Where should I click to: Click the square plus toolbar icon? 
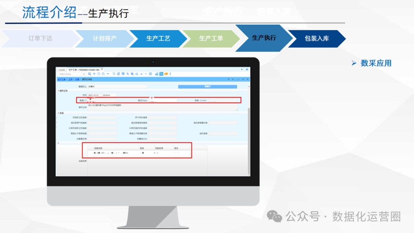(151, 74)
